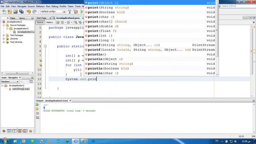This screenshot has height=144, width=256.
Task: Expand the Test Libraries node
Action: coord(4,42)
